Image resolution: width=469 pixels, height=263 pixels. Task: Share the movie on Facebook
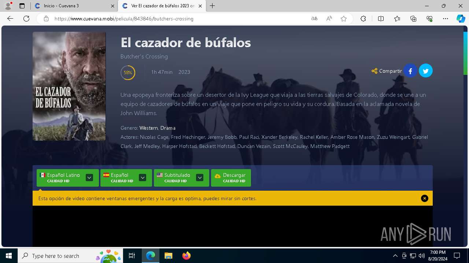[x=410, y=71]
